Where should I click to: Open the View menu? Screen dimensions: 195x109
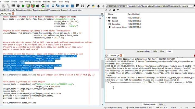click(x=61, y=2)
